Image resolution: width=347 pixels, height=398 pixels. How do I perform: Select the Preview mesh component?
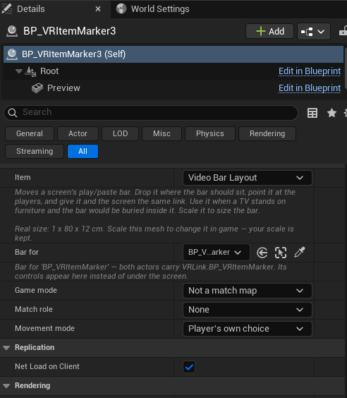point(63,88)
